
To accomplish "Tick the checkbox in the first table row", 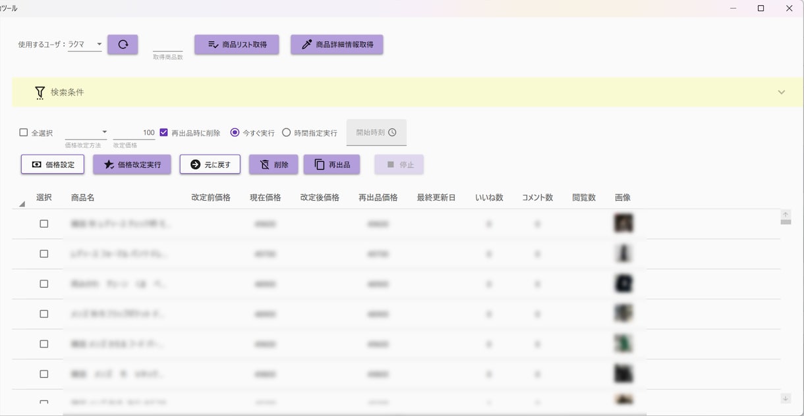I will [44, 224].
